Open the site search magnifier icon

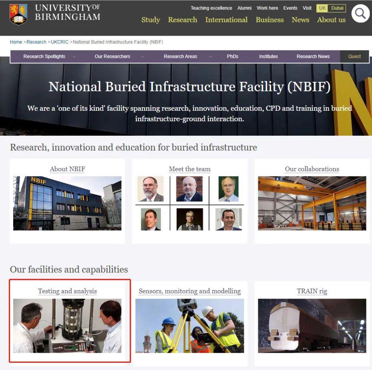click(360, 13)
